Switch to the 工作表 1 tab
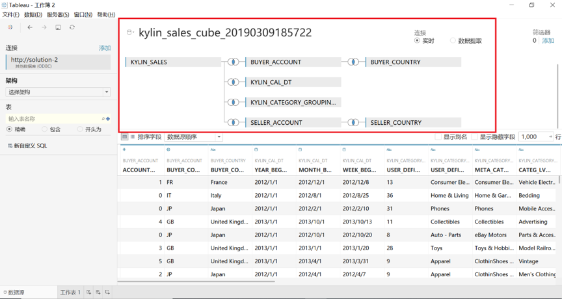Image resolution: width=562 pixels, height=299 pixels. tap(70, 292)
